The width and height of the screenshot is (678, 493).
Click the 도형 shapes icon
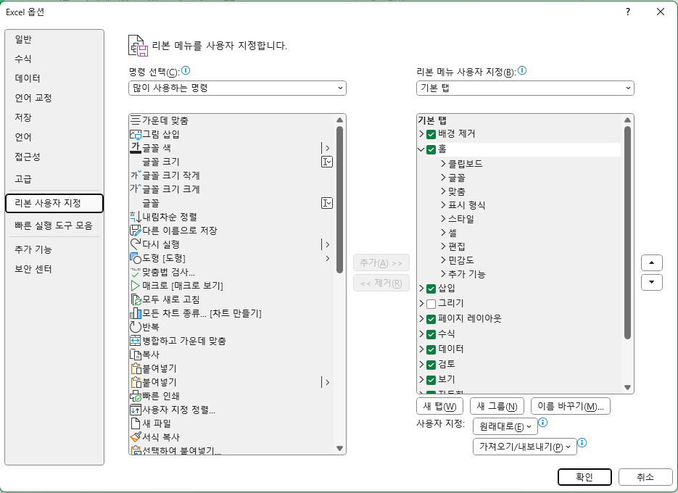point(136,258)
